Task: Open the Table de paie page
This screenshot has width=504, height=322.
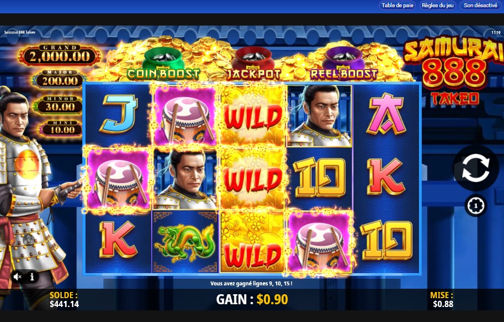Action: (397, 6)
